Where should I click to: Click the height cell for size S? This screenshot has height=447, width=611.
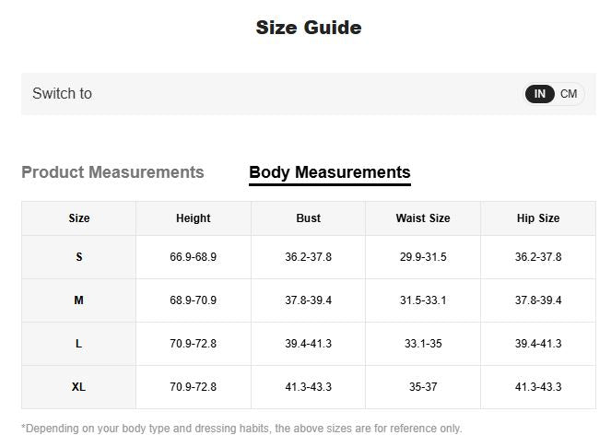[x=193, y=257]
